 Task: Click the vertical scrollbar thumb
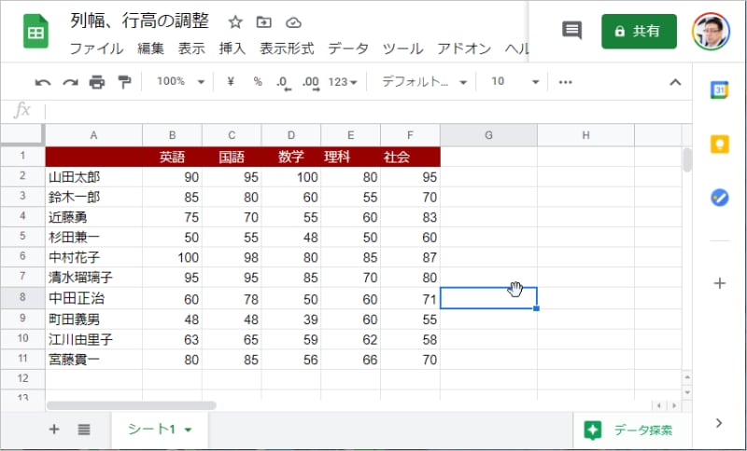pos(686,159)
